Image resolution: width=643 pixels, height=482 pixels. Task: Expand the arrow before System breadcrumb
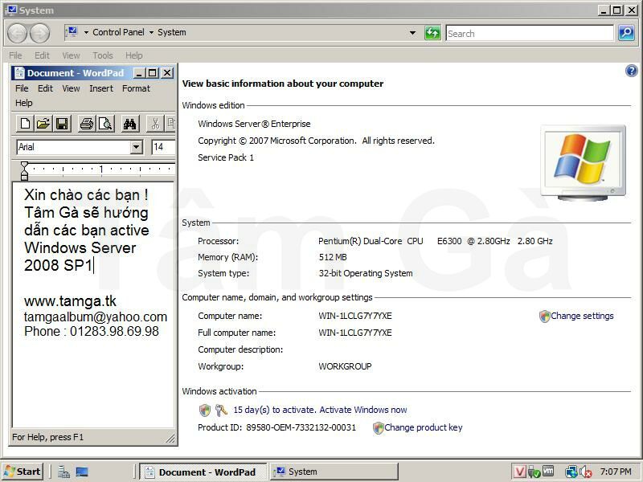tap(151, 32)
